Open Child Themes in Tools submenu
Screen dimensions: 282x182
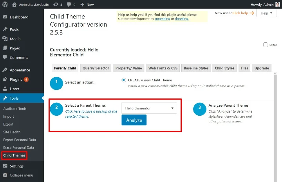[14, 155]
